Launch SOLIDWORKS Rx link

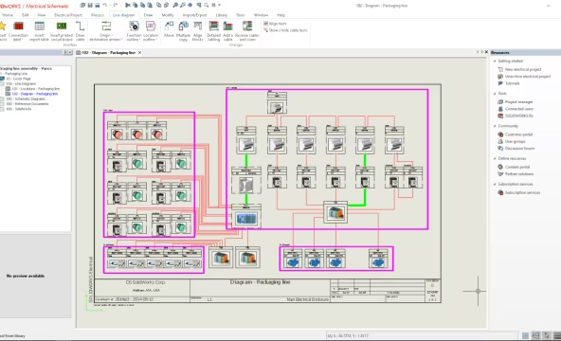click(518, 116)
